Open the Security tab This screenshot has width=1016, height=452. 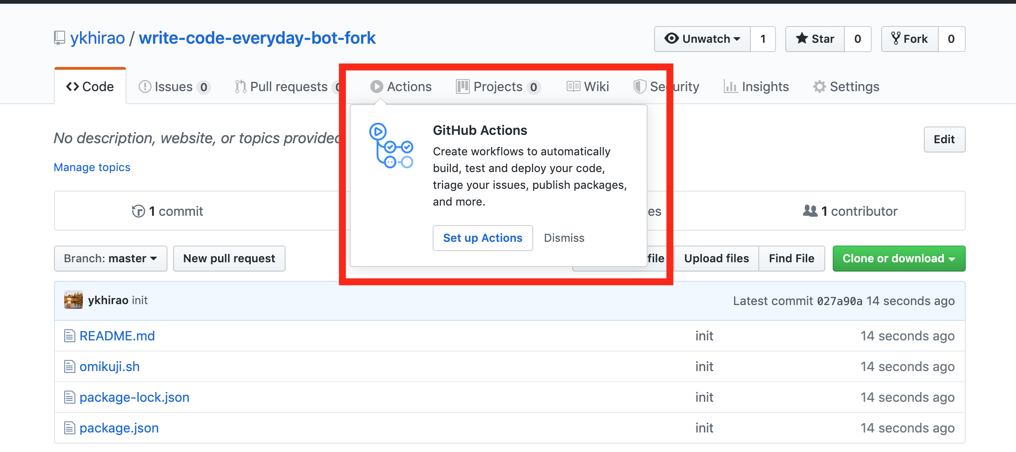coord(666,86)
